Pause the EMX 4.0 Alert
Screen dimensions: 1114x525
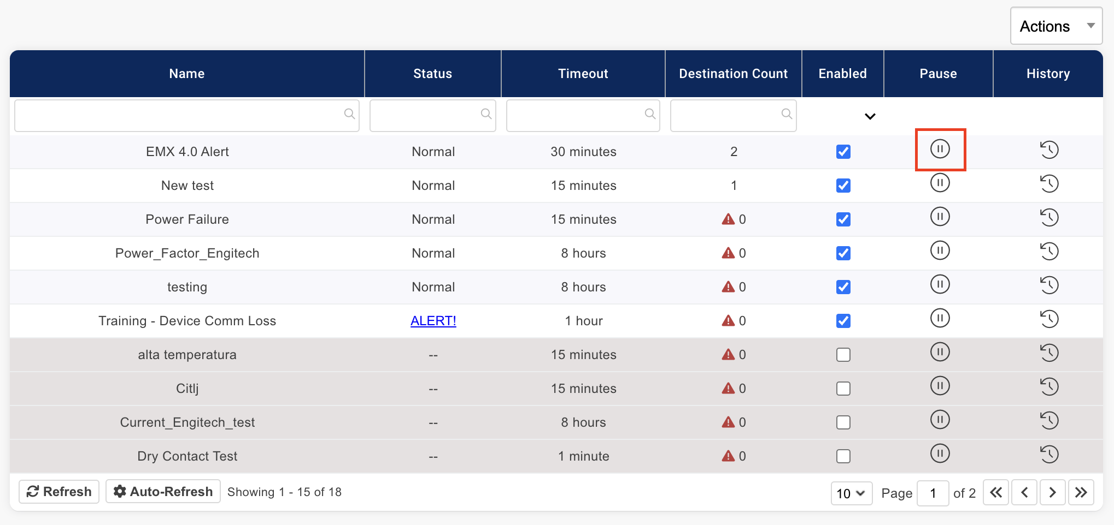click(940, 150)
